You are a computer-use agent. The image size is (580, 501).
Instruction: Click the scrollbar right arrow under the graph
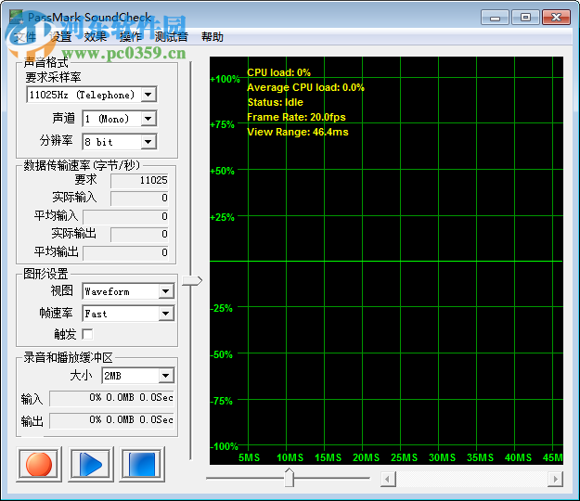tap(555, 479)
